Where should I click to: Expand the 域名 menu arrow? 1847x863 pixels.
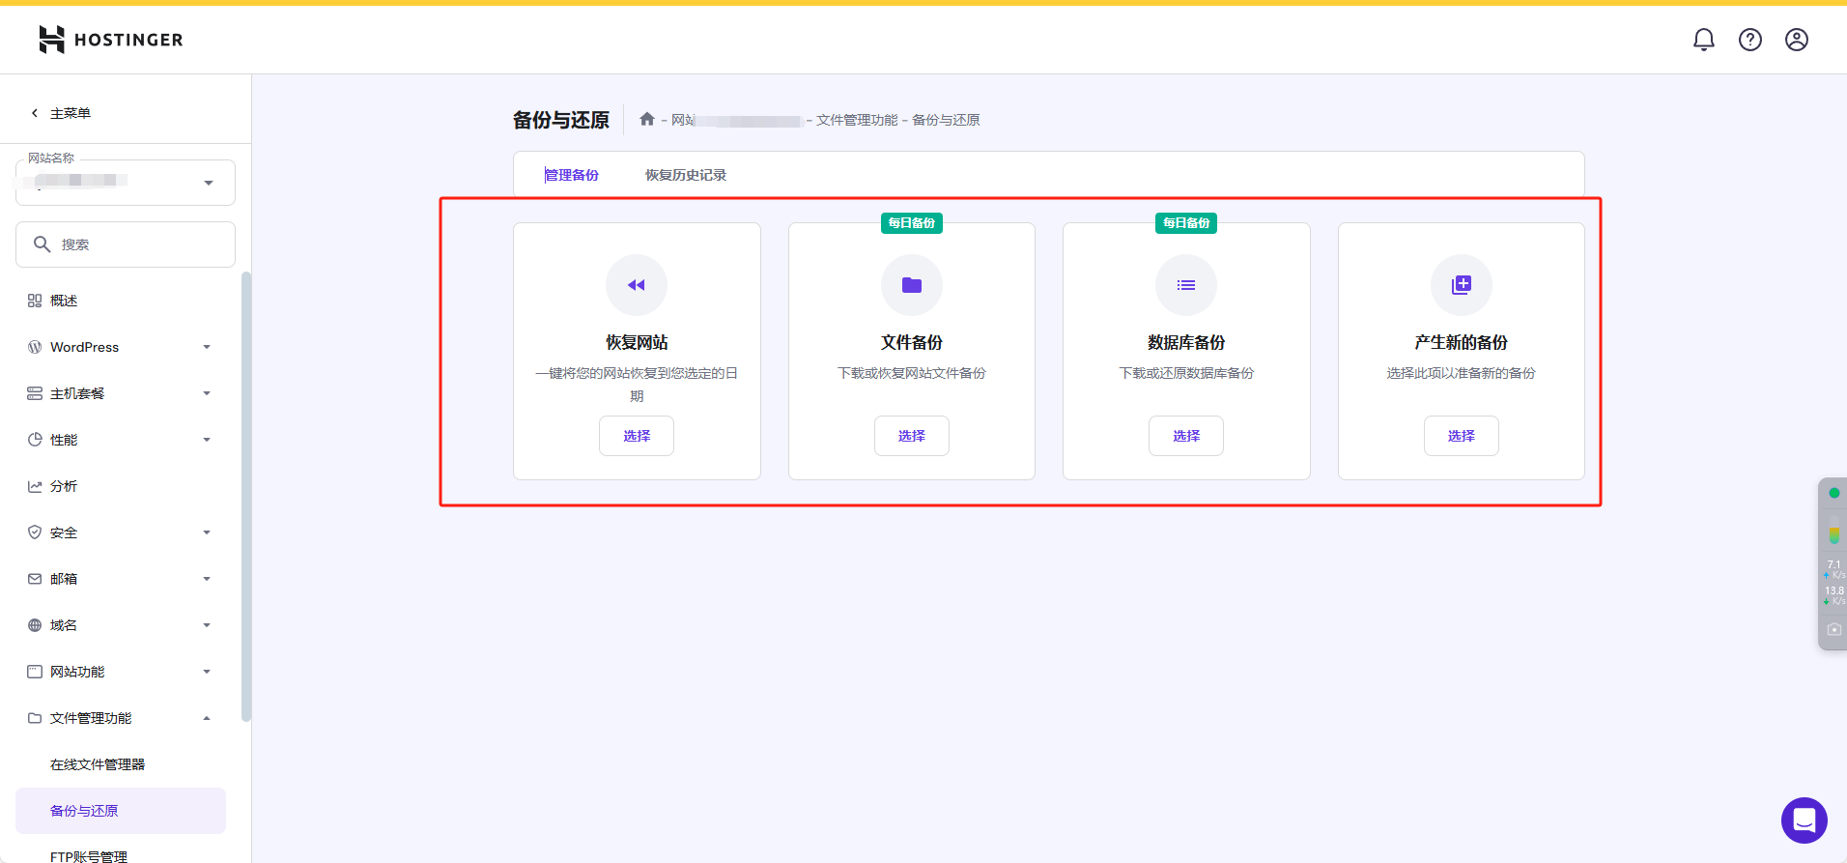pyautogui.click(x=207, y=625)
